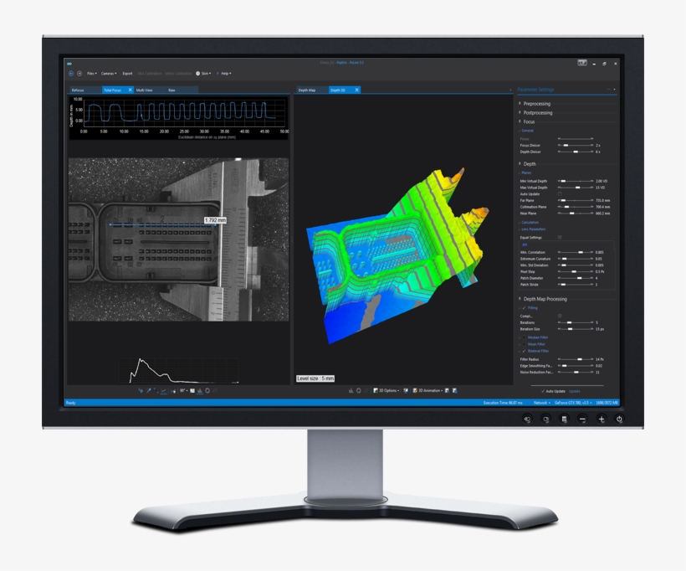Open the Cameras dropdown menu
Image resolution: width=686 pixels, height=571 pixels.
[109, 74]
